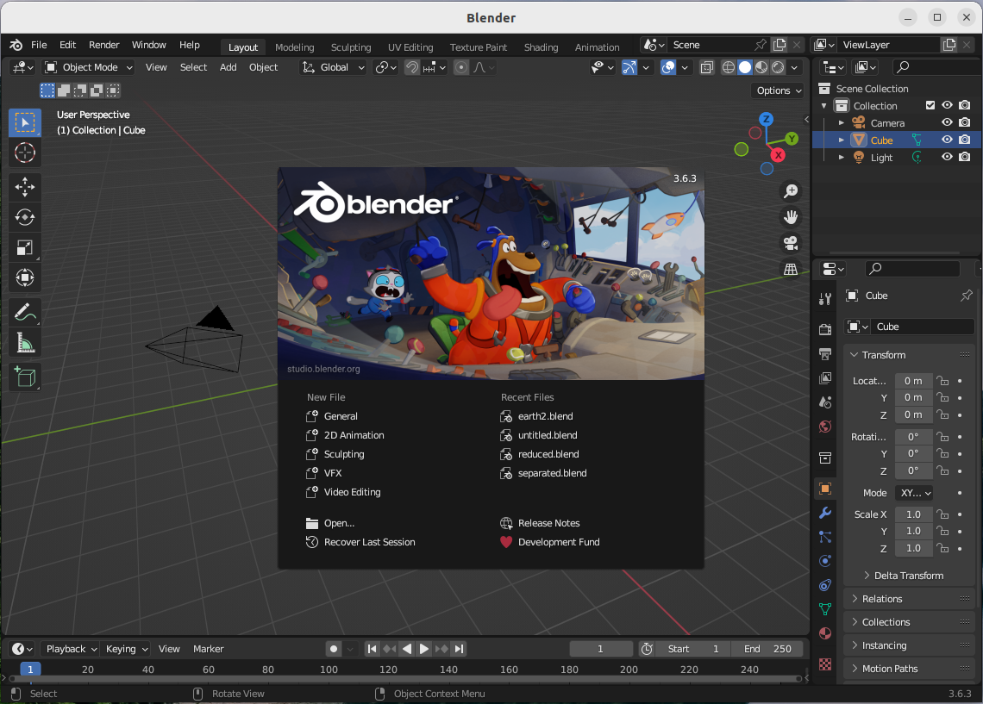Open the Object Mode dropdown
983x704 pixels.
click(x=89, y=67)
